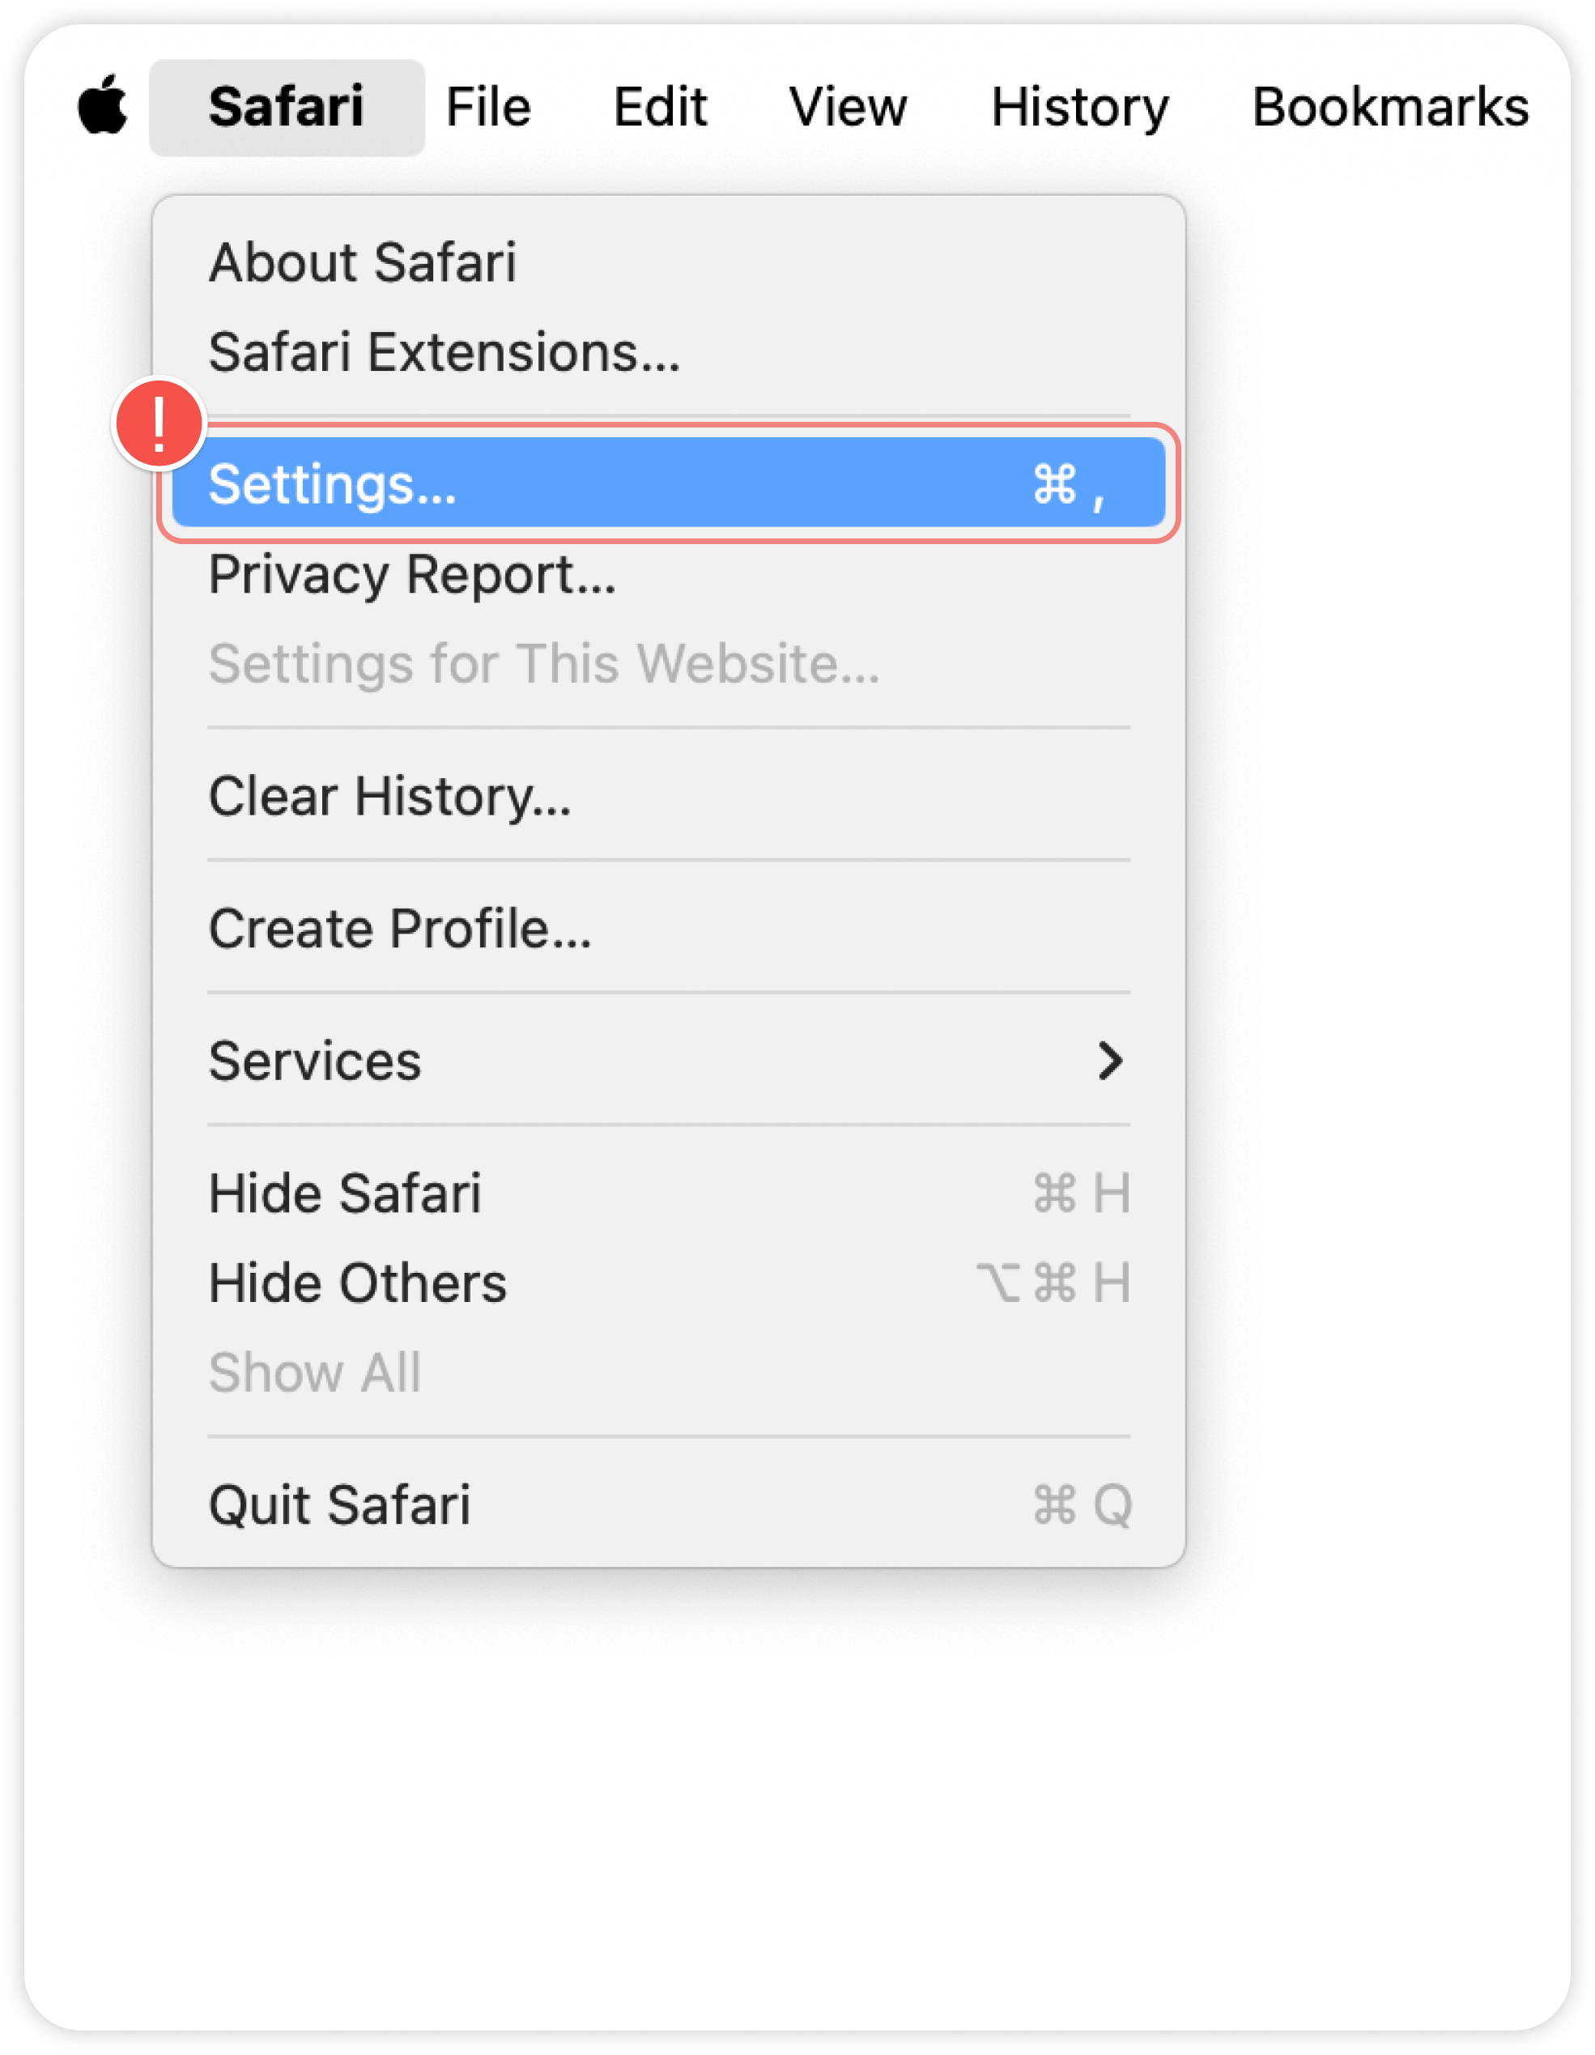Choose Clear History
The width and height of the screenshot is (1595, 2055).
[389, 795]
